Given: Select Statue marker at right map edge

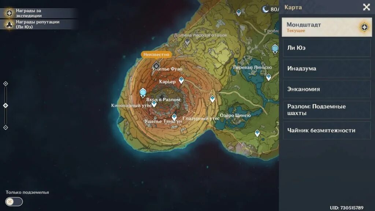Looking at the screenshot, I should tap(275, 49).
